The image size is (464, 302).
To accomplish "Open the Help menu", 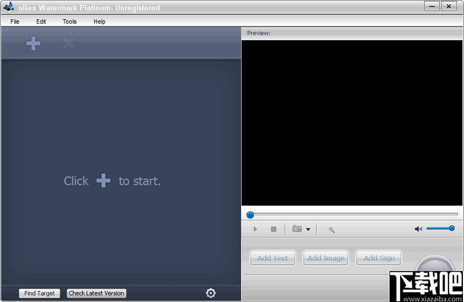I will click(x=99, y=21).
